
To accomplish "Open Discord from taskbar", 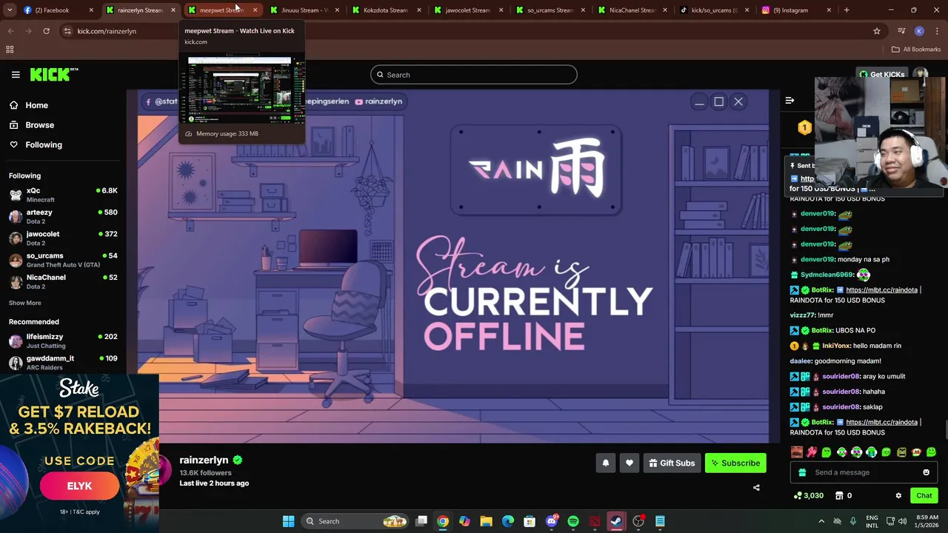I will coord(552,521).
